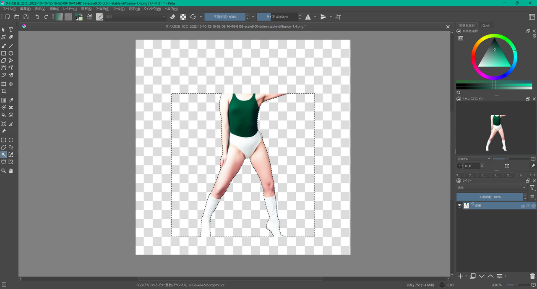Toggle Preserve Alpha checker icon in toolbar
Screen dimensions: 537x289
pos(183,17)
